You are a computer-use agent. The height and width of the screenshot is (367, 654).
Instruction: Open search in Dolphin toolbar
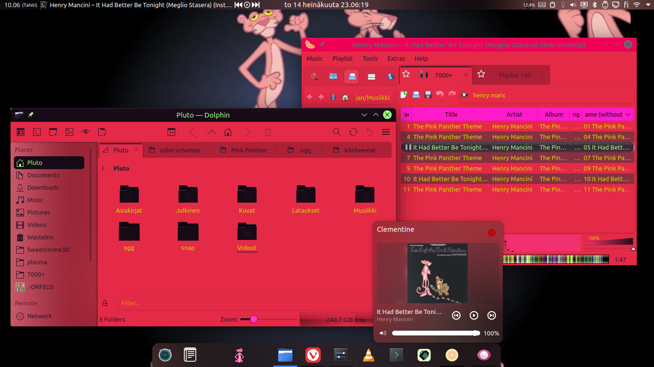click(337, 132)
